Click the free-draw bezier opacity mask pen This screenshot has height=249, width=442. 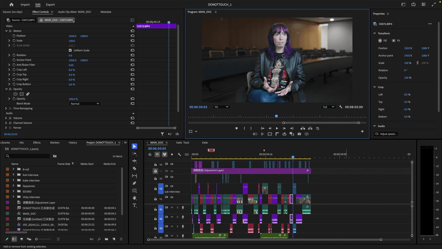(x=28, y=94)
